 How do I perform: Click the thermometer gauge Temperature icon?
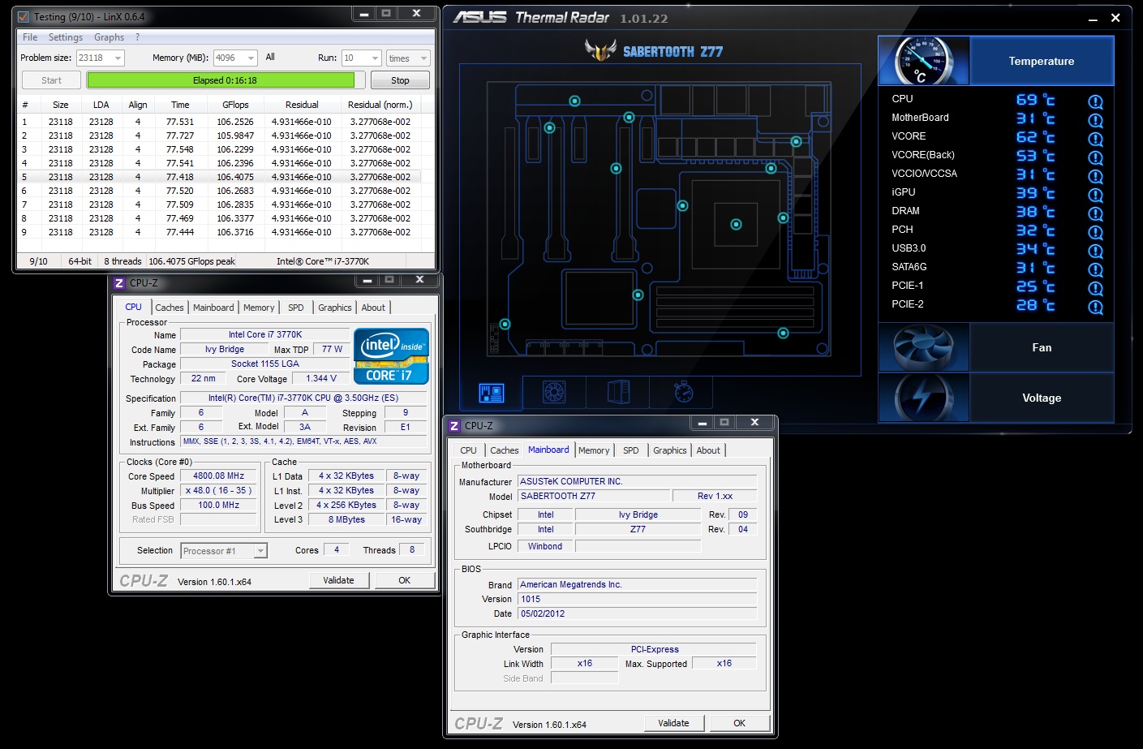click(x=923, y=61)
